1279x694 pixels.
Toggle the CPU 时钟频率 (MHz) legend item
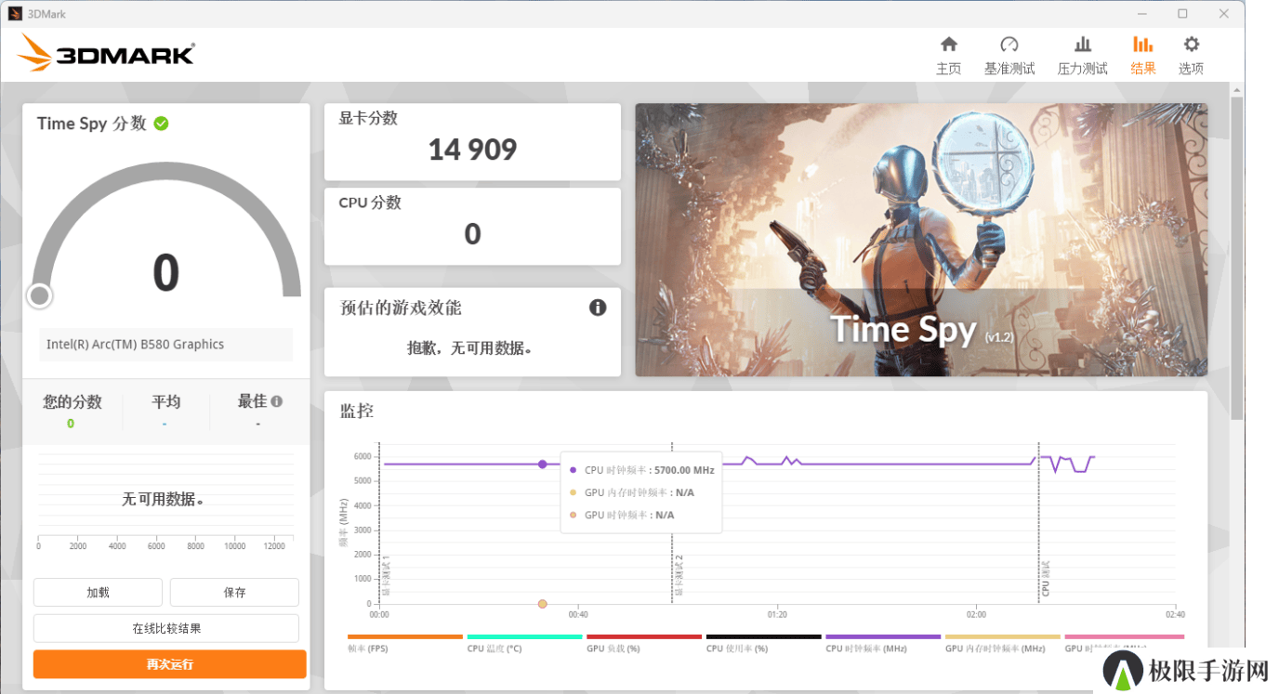tap(883, 643)
